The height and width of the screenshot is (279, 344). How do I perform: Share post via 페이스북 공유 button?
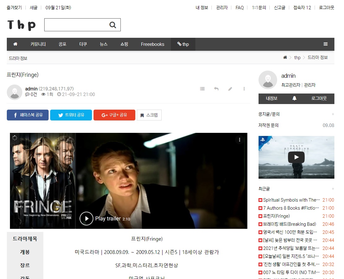(28, 115)
